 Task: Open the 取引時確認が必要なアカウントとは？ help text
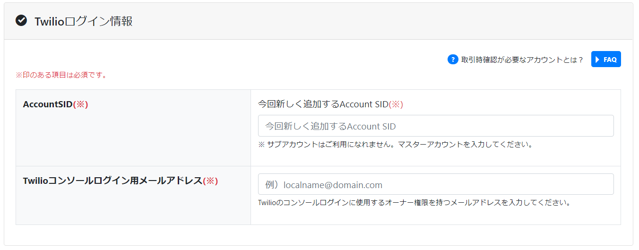522,60
